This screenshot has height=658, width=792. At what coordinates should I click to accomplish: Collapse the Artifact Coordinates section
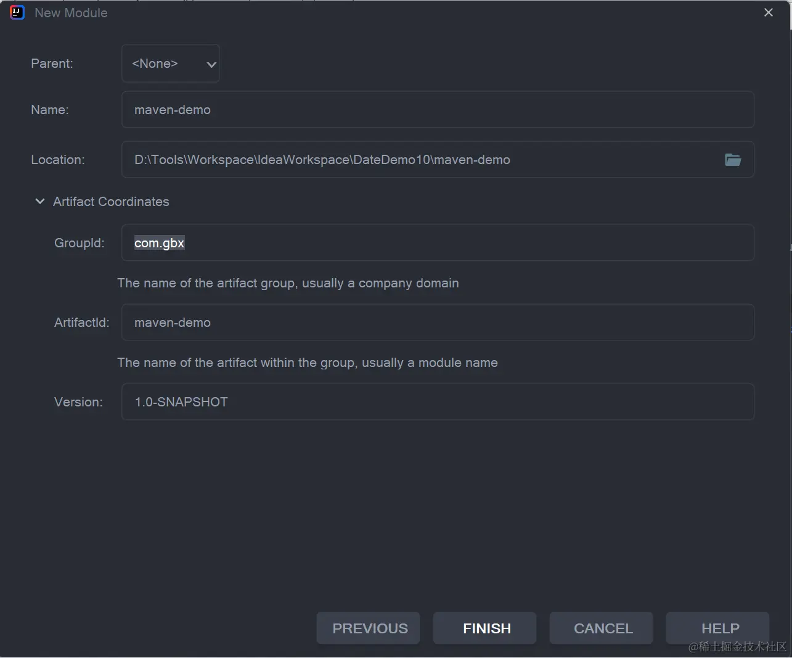tap(40, 202)
